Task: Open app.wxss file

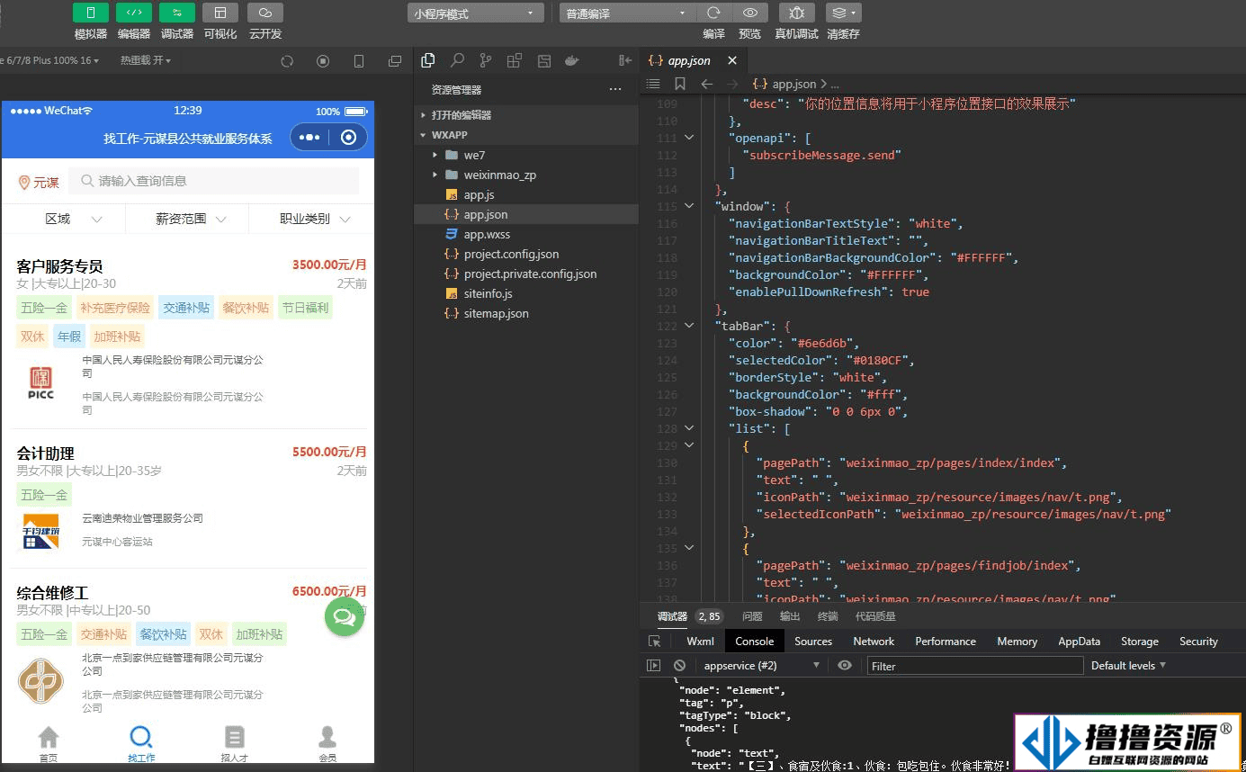Action: [526, 234]
